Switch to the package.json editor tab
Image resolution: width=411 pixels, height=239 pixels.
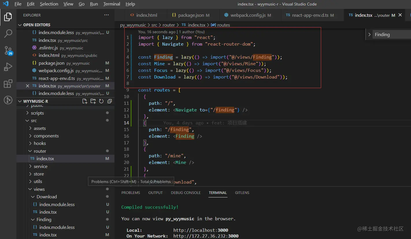(x=191, y=15)
